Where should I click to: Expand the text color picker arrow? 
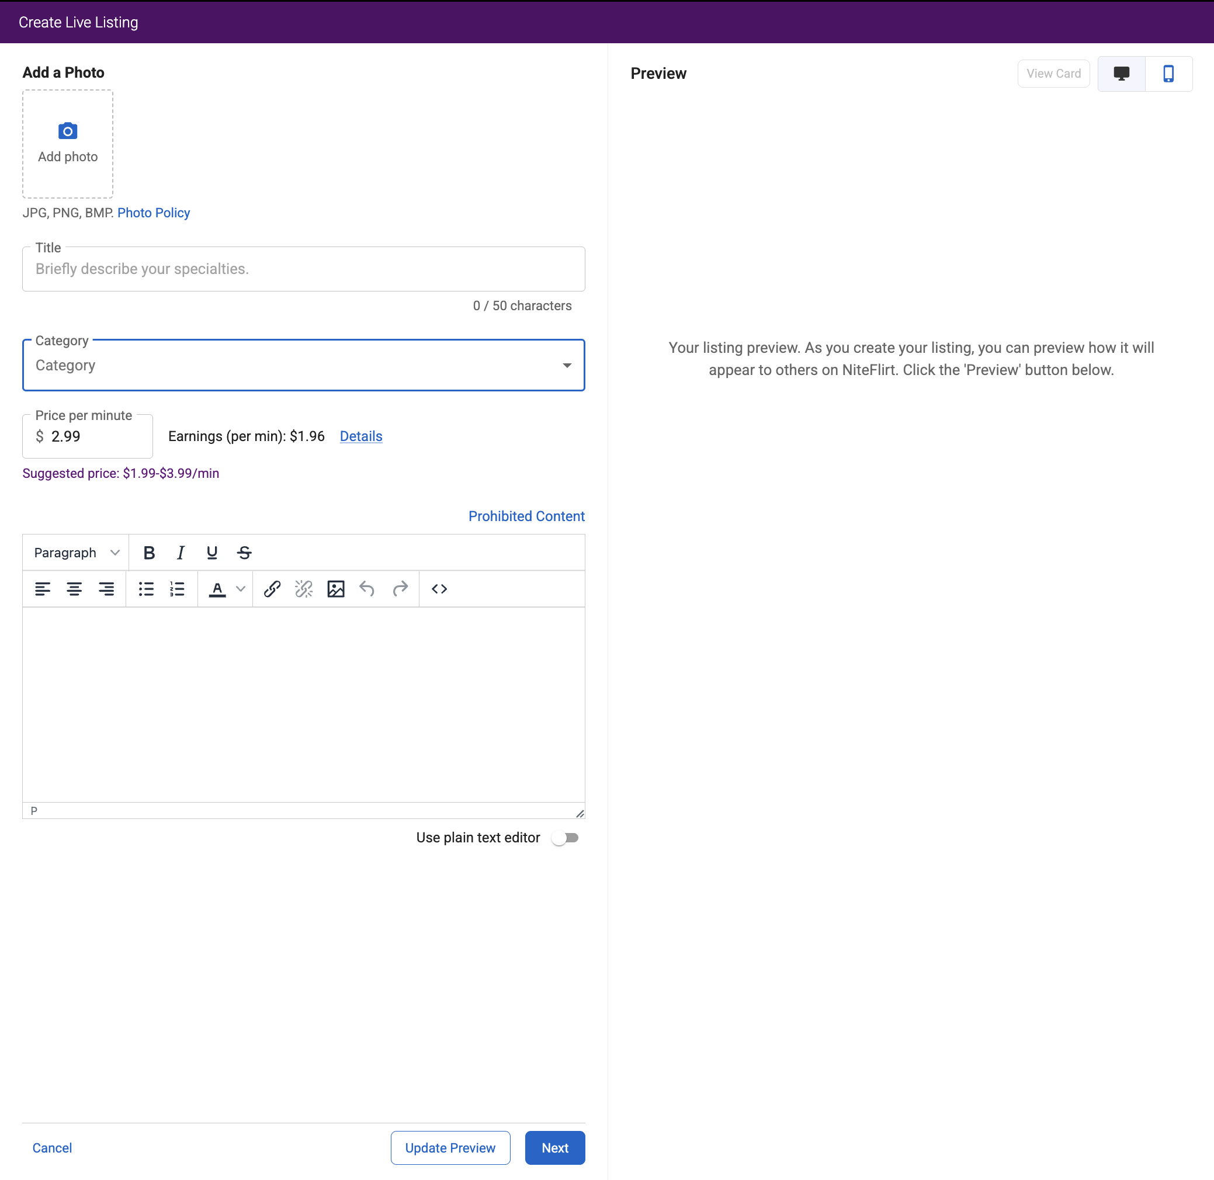pyautogui.click(x=241, y=589)
